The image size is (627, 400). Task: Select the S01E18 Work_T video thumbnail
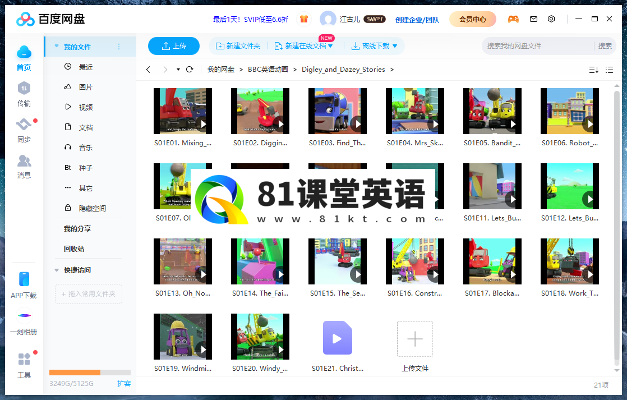pos(570,261)
